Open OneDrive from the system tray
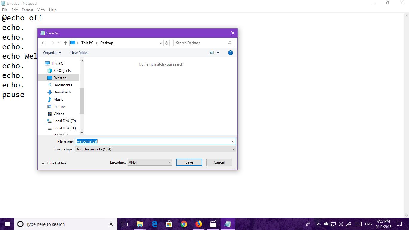The width and height of the screenshot is (409, 230). point(325,224)
